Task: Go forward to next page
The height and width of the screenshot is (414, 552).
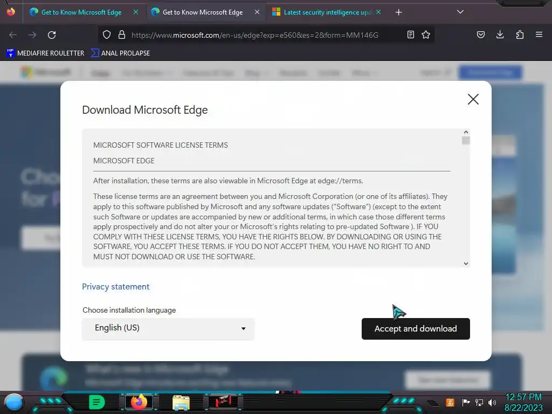Action: (x=32, y=35)
